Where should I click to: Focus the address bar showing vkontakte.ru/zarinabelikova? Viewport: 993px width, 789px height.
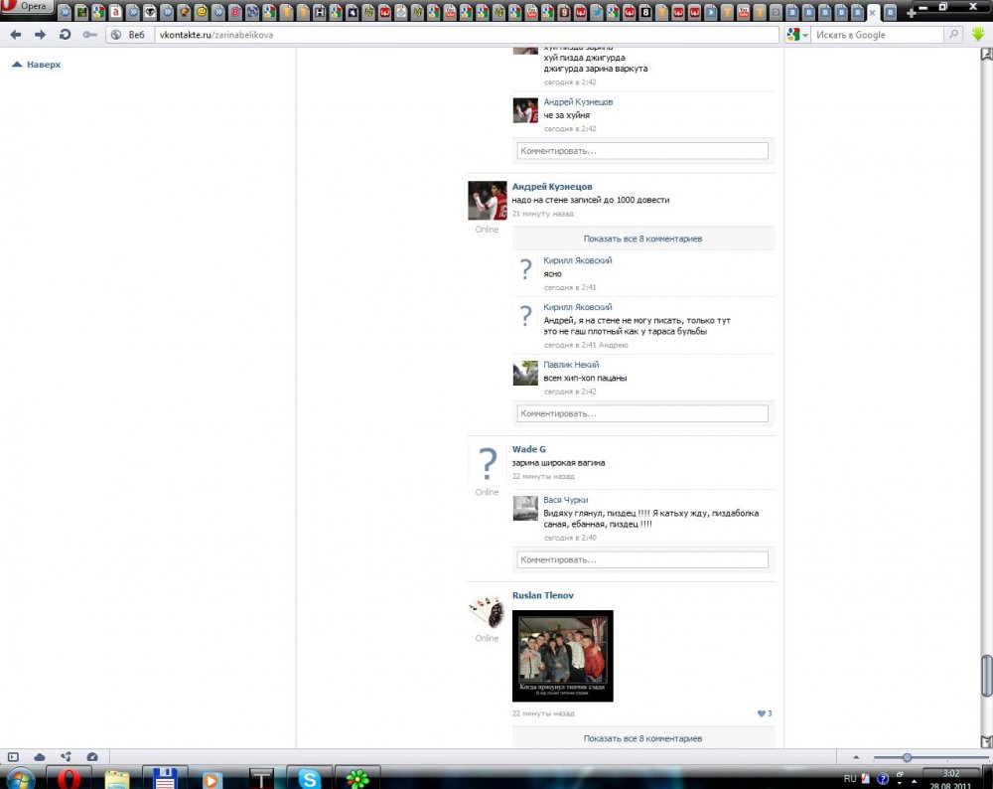pyautogui.click(x=466, y=35)
